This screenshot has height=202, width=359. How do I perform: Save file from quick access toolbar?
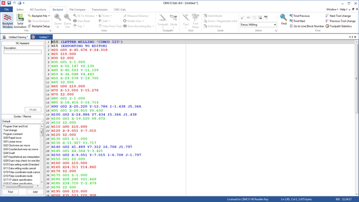(9, 3)
